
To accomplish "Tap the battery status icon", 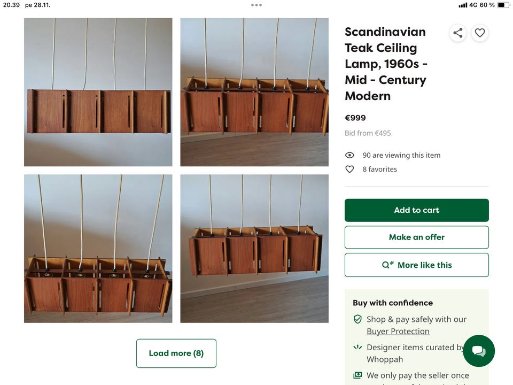I will (503, 5).
